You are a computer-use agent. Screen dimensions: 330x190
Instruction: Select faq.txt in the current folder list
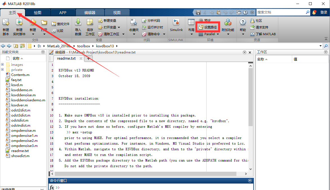16,80
